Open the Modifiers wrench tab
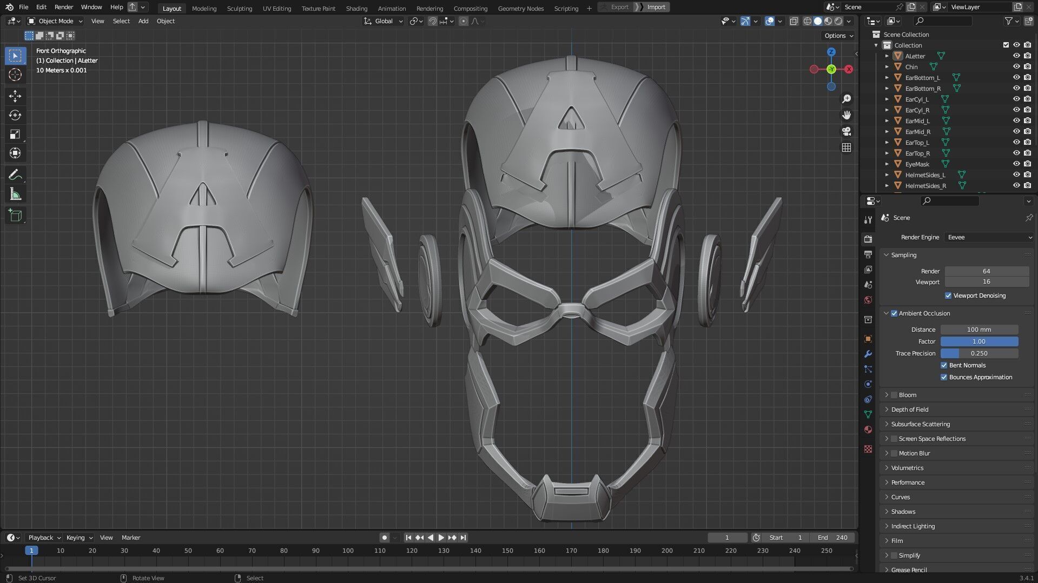Screen dimensions: 1038x583 coord(868,354)
